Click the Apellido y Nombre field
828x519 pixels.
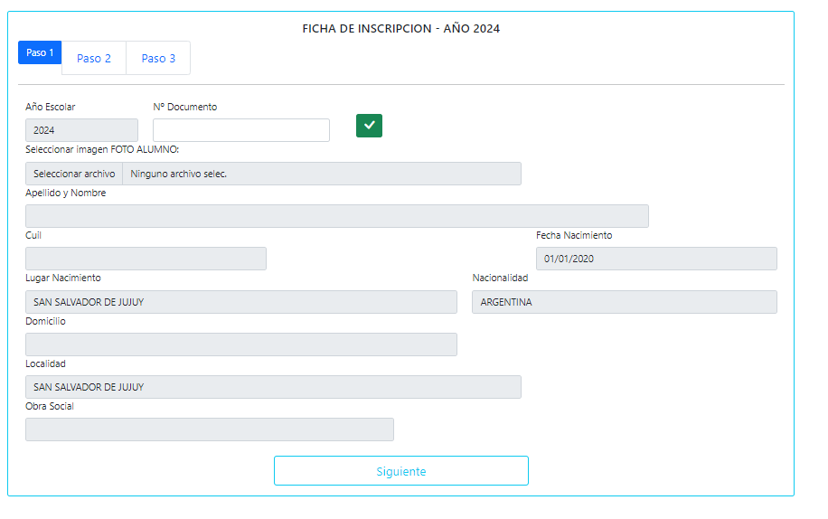click(x=337, y=216)
